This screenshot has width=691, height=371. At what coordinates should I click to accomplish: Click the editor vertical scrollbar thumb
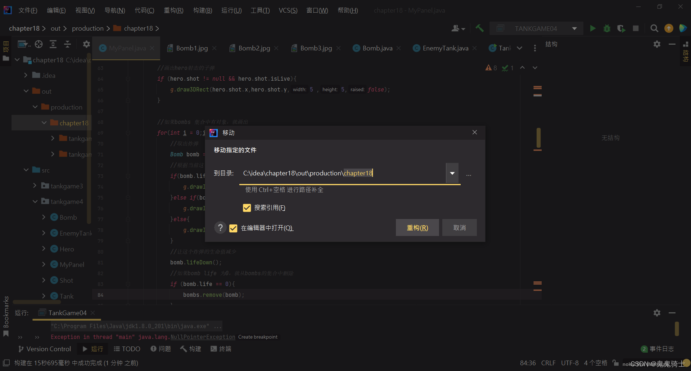pyautogui.click(x=538, y=138)
